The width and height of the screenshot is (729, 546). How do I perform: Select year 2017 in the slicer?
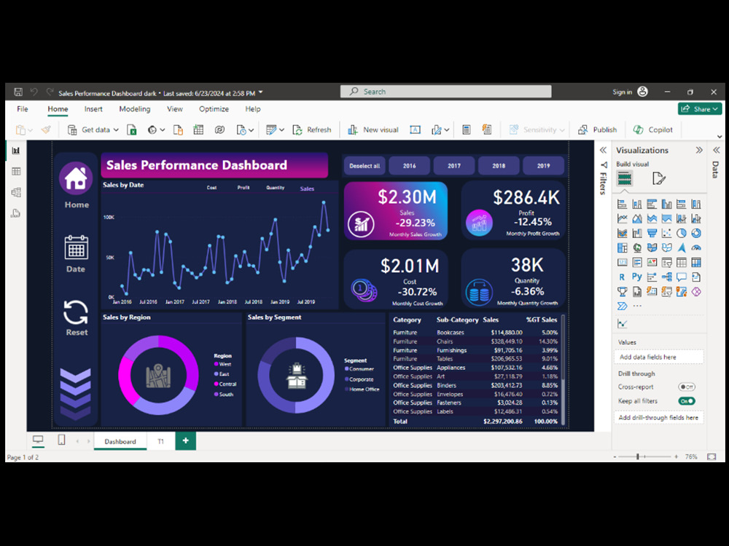454,165
